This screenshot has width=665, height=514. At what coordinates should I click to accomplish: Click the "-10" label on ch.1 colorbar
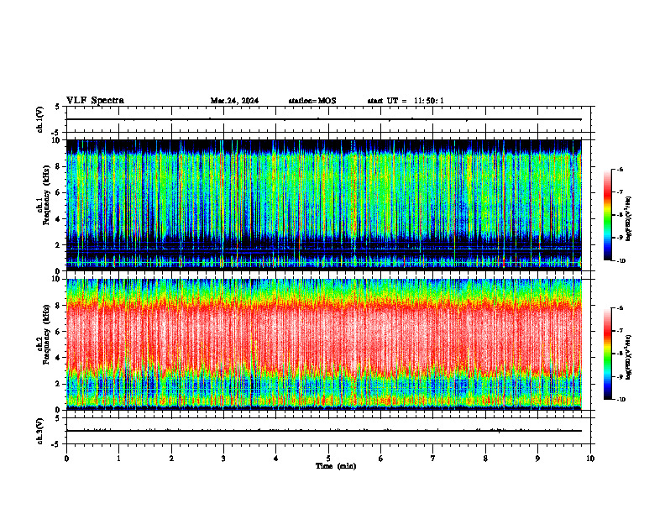pyautogui.click(x=620, y=261)
